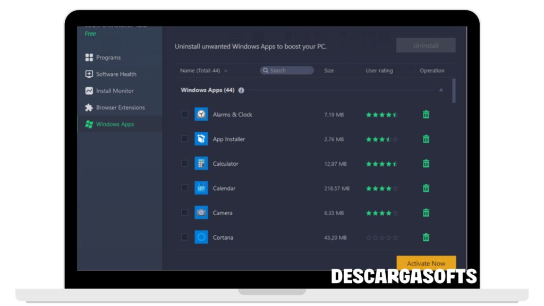Image resolution: width=544 pixels, height=306 pixels.
Task: Select the Camera row name
Action: click(x=223, y=213)
